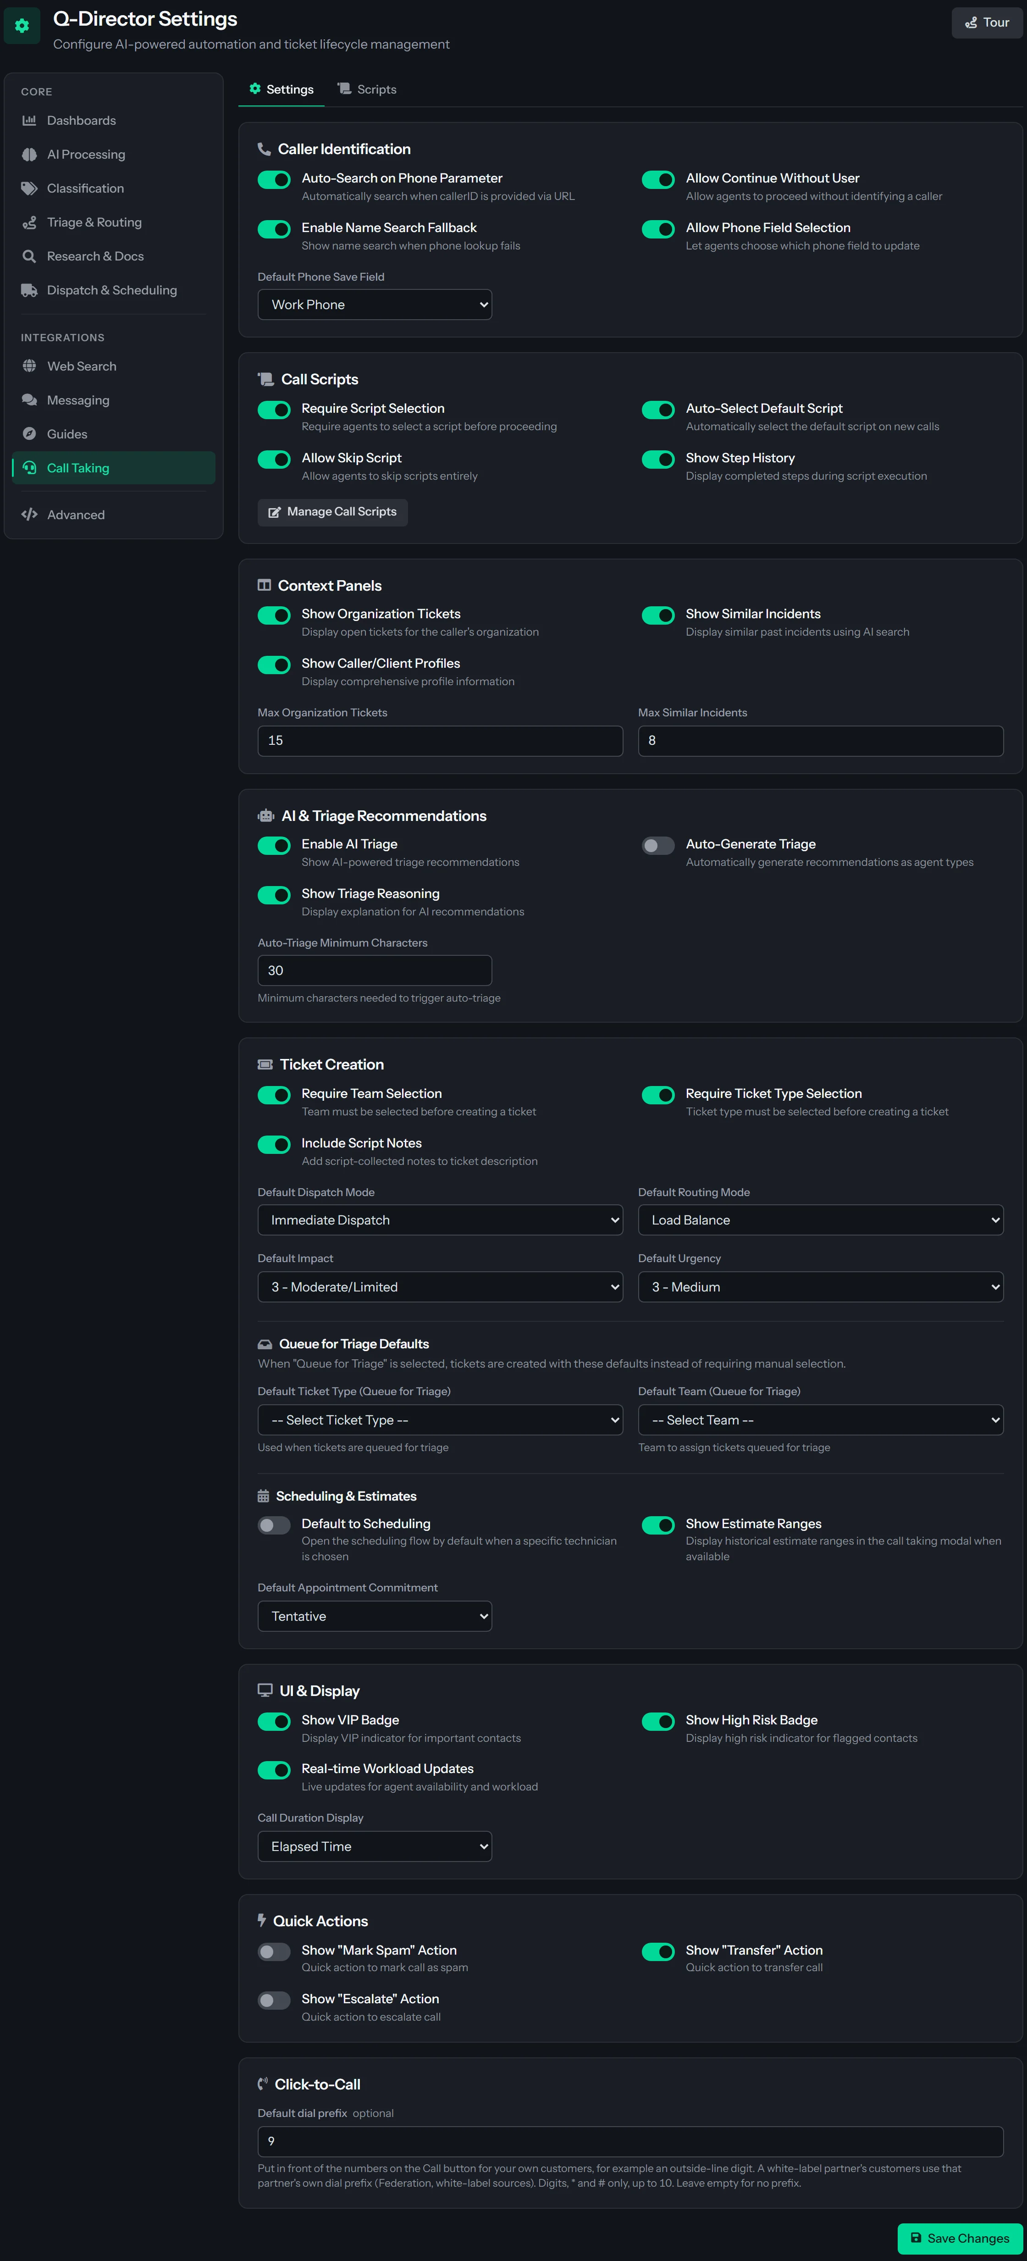Open Call Duration Display dropdown
This screenshot has height=2261, width=1027.
coord(375,1847)
